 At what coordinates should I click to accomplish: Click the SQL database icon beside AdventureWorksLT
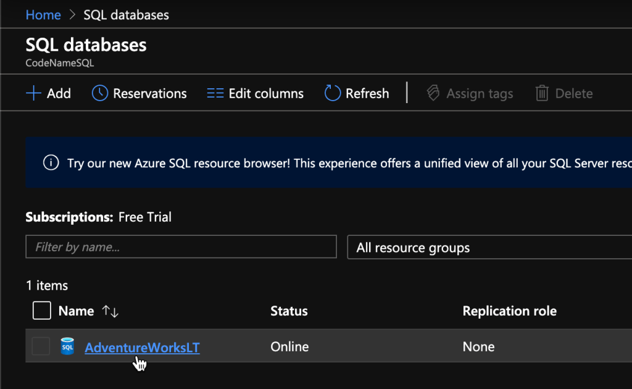[x=67, y=347]
